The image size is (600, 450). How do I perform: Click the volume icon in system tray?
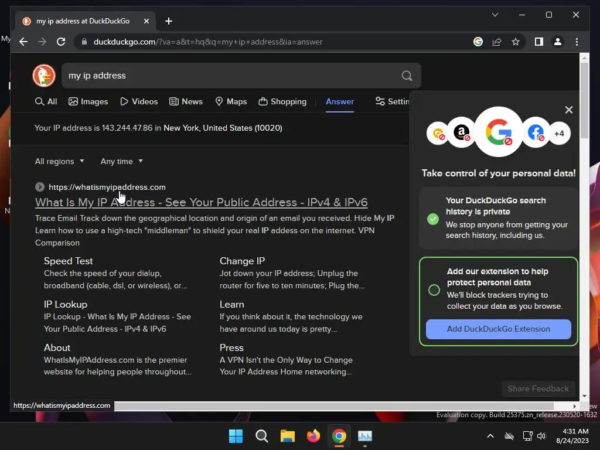tap(541, 436)
